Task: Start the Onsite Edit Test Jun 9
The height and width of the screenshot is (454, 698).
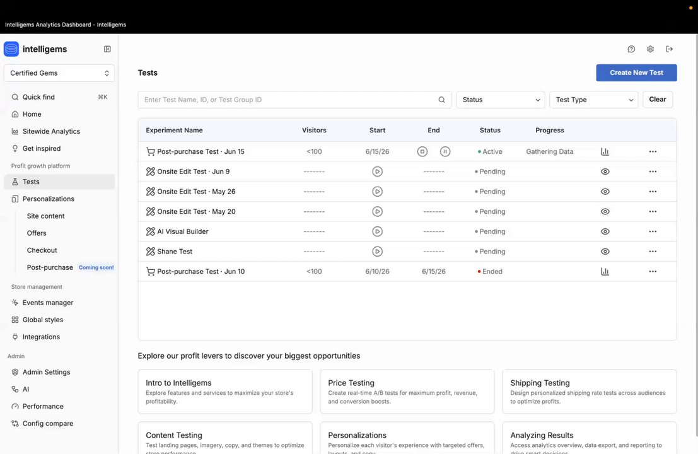Action: coord(378,172)
